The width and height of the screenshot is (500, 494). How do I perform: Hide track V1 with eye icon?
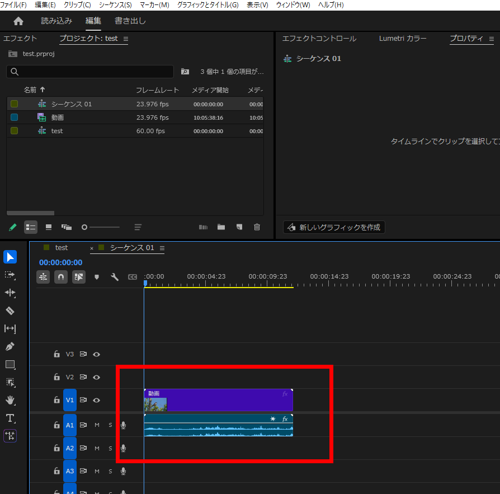click(97, 400)
